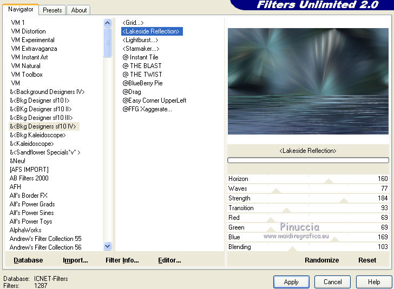394x289 pixels.
Task: Select Alf's Power Grads category
Action: pos(32,204)
